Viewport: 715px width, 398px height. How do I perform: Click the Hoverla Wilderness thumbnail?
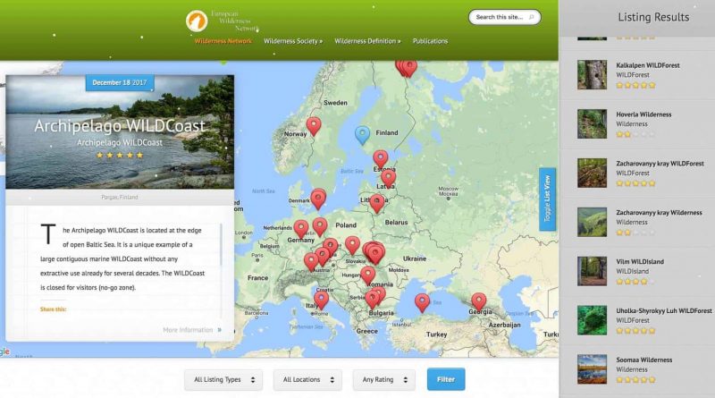[592, 123]
